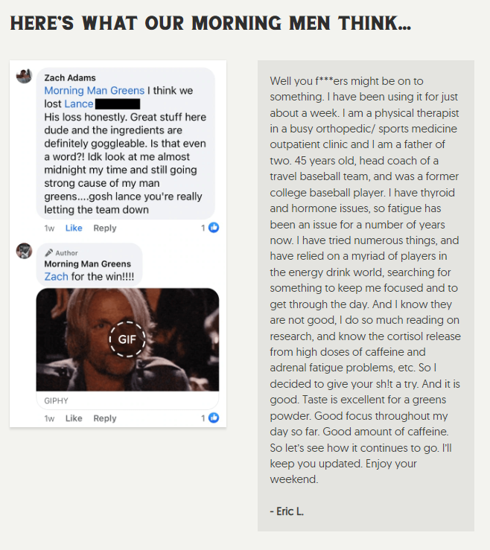
Task: Click the Eric L. testimonial signature
Action: pos(287,511)
